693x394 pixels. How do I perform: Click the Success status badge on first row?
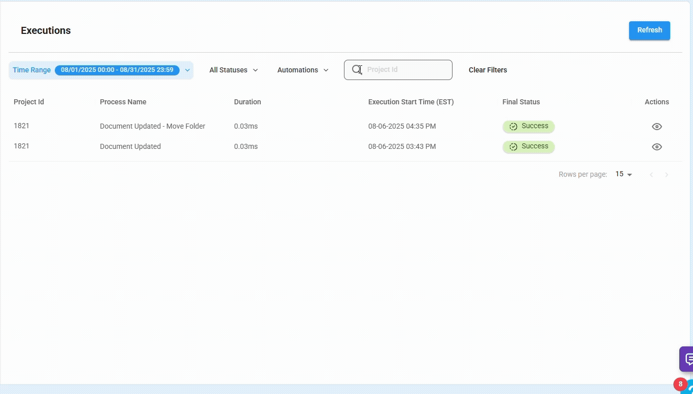click(528, 126)
